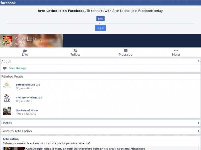Click the Like label text
Screen dimensions: 201x150
pyautogui.click(x=25, y=55)
